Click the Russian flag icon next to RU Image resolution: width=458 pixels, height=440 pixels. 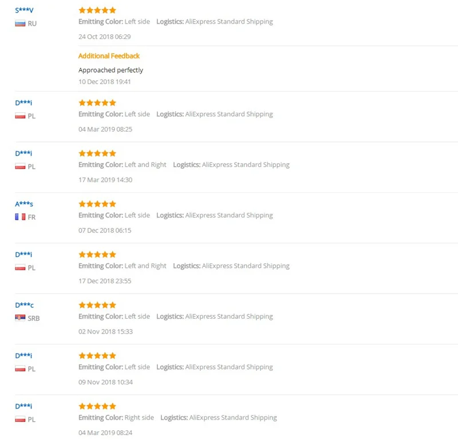pos(20,23)
